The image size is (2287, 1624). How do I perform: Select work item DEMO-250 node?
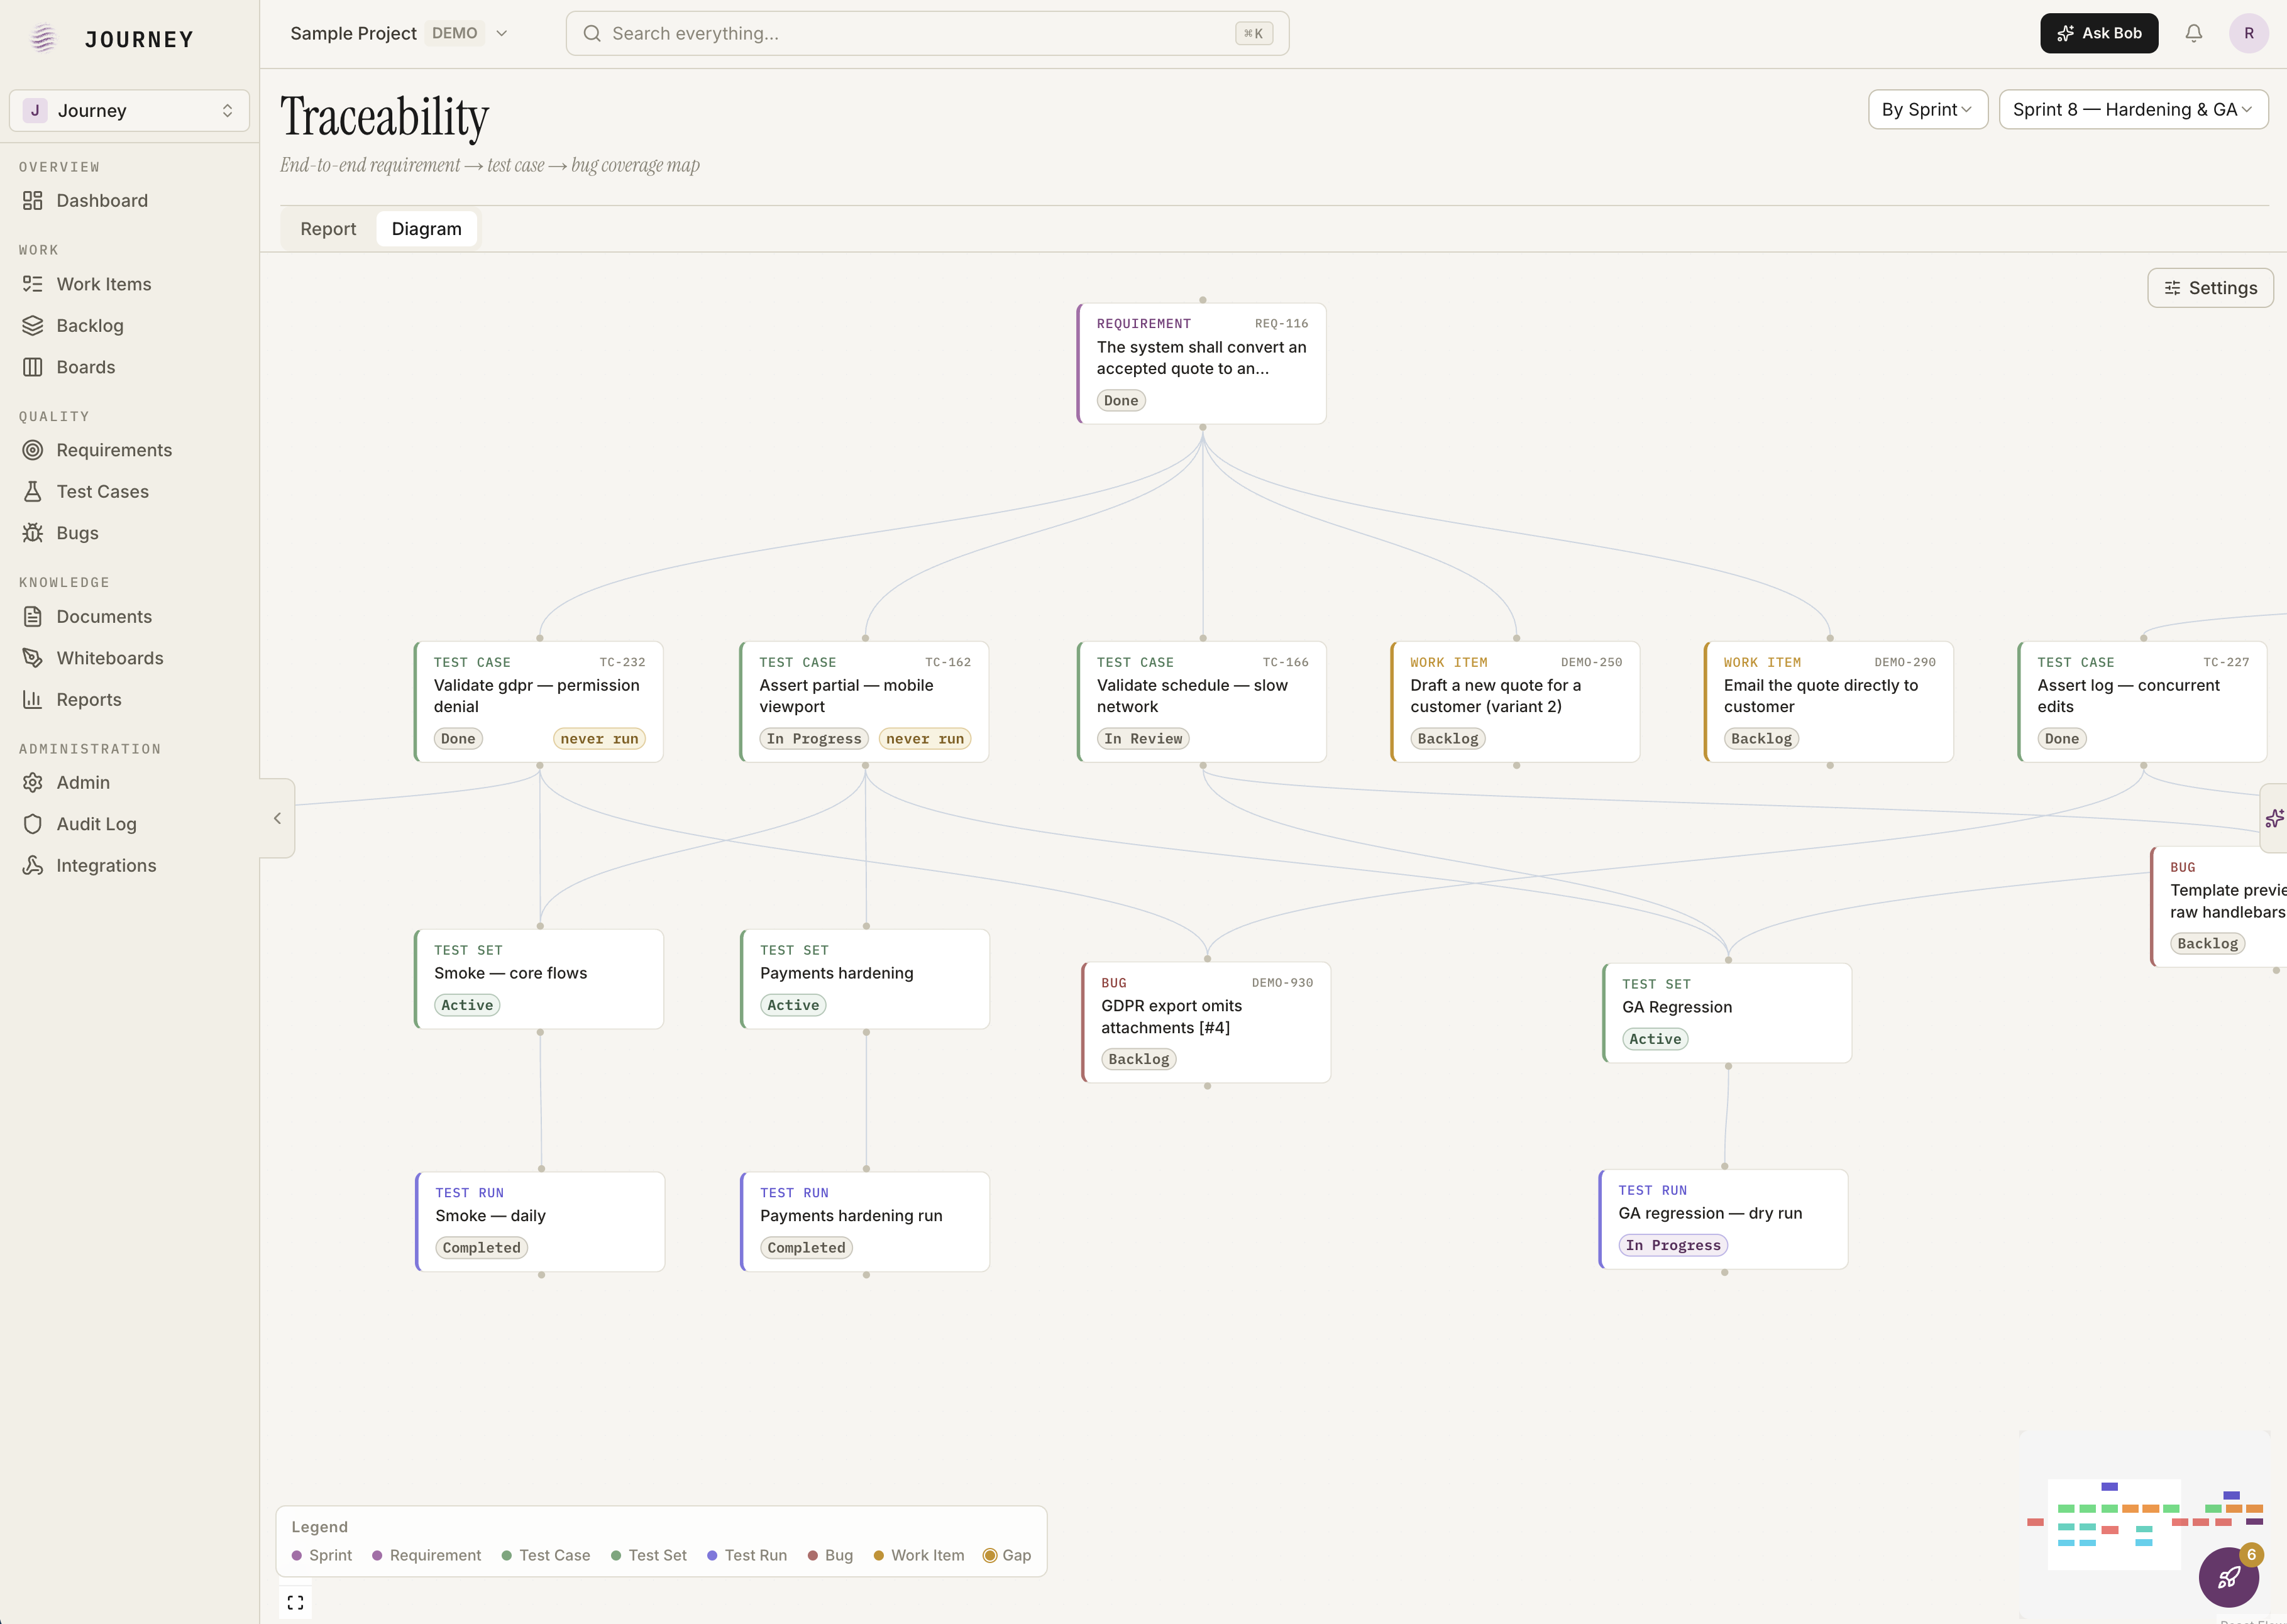1515,701
